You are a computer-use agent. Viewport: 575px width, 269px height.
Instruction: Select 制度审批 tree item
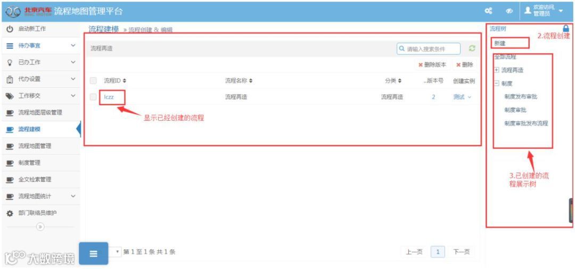[515, 110]
